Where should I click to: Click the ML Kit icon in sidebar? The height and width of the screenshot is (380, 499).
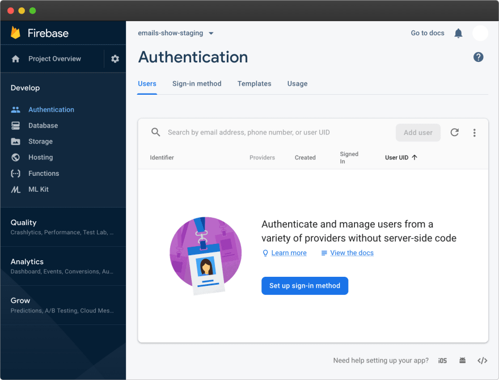click(x=16, y=189)
